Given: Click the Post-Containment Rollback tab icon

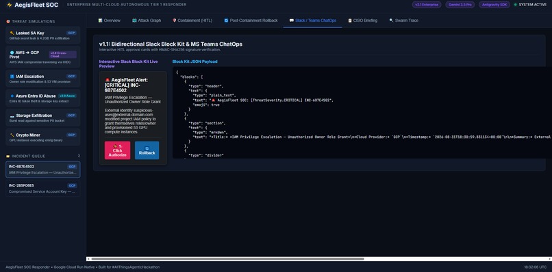Looking at the screenshot, I should tap(227, 21).
